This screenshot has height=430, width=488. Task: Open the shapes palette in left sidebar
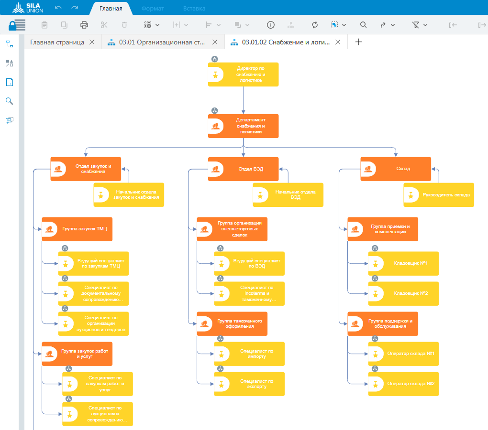pos(10,63)
